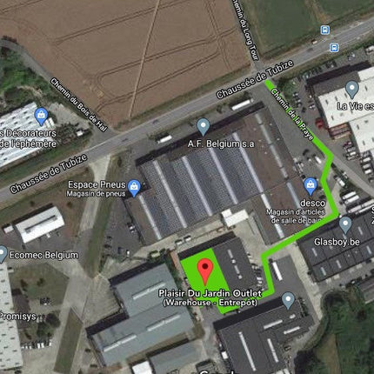This screenshot has height=374, width=374.
Task: Click the La Vie est location pin
Action: coord(352,90)
